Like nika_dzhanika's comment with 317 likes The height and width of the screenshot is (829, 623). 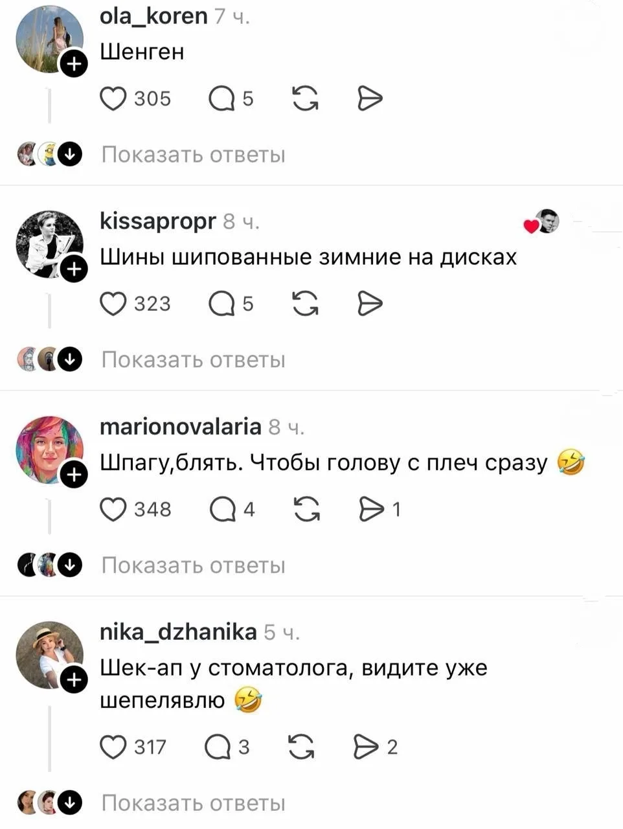(113, 747)
